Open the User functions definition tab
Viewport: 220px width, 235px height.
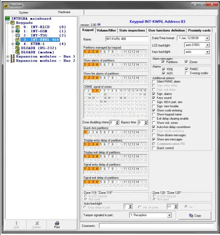pyautogui.click(x=166, y=30)
